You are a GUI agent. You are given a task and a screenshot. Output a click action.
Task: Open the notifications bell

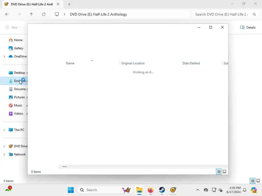pos(245,190)
